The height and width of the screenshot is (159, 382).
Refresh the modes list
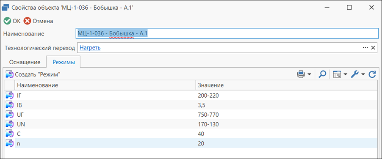372,74
